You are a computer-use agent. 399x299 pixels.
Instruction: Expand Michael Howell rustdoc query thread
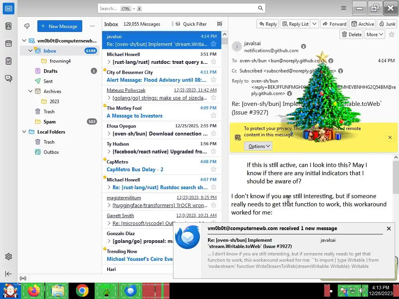(x=109, y=62)
